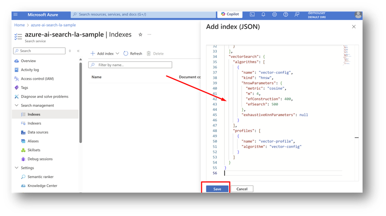Pin service with favorite star icon
Screen dimensions: 386x216
[140, 35]
